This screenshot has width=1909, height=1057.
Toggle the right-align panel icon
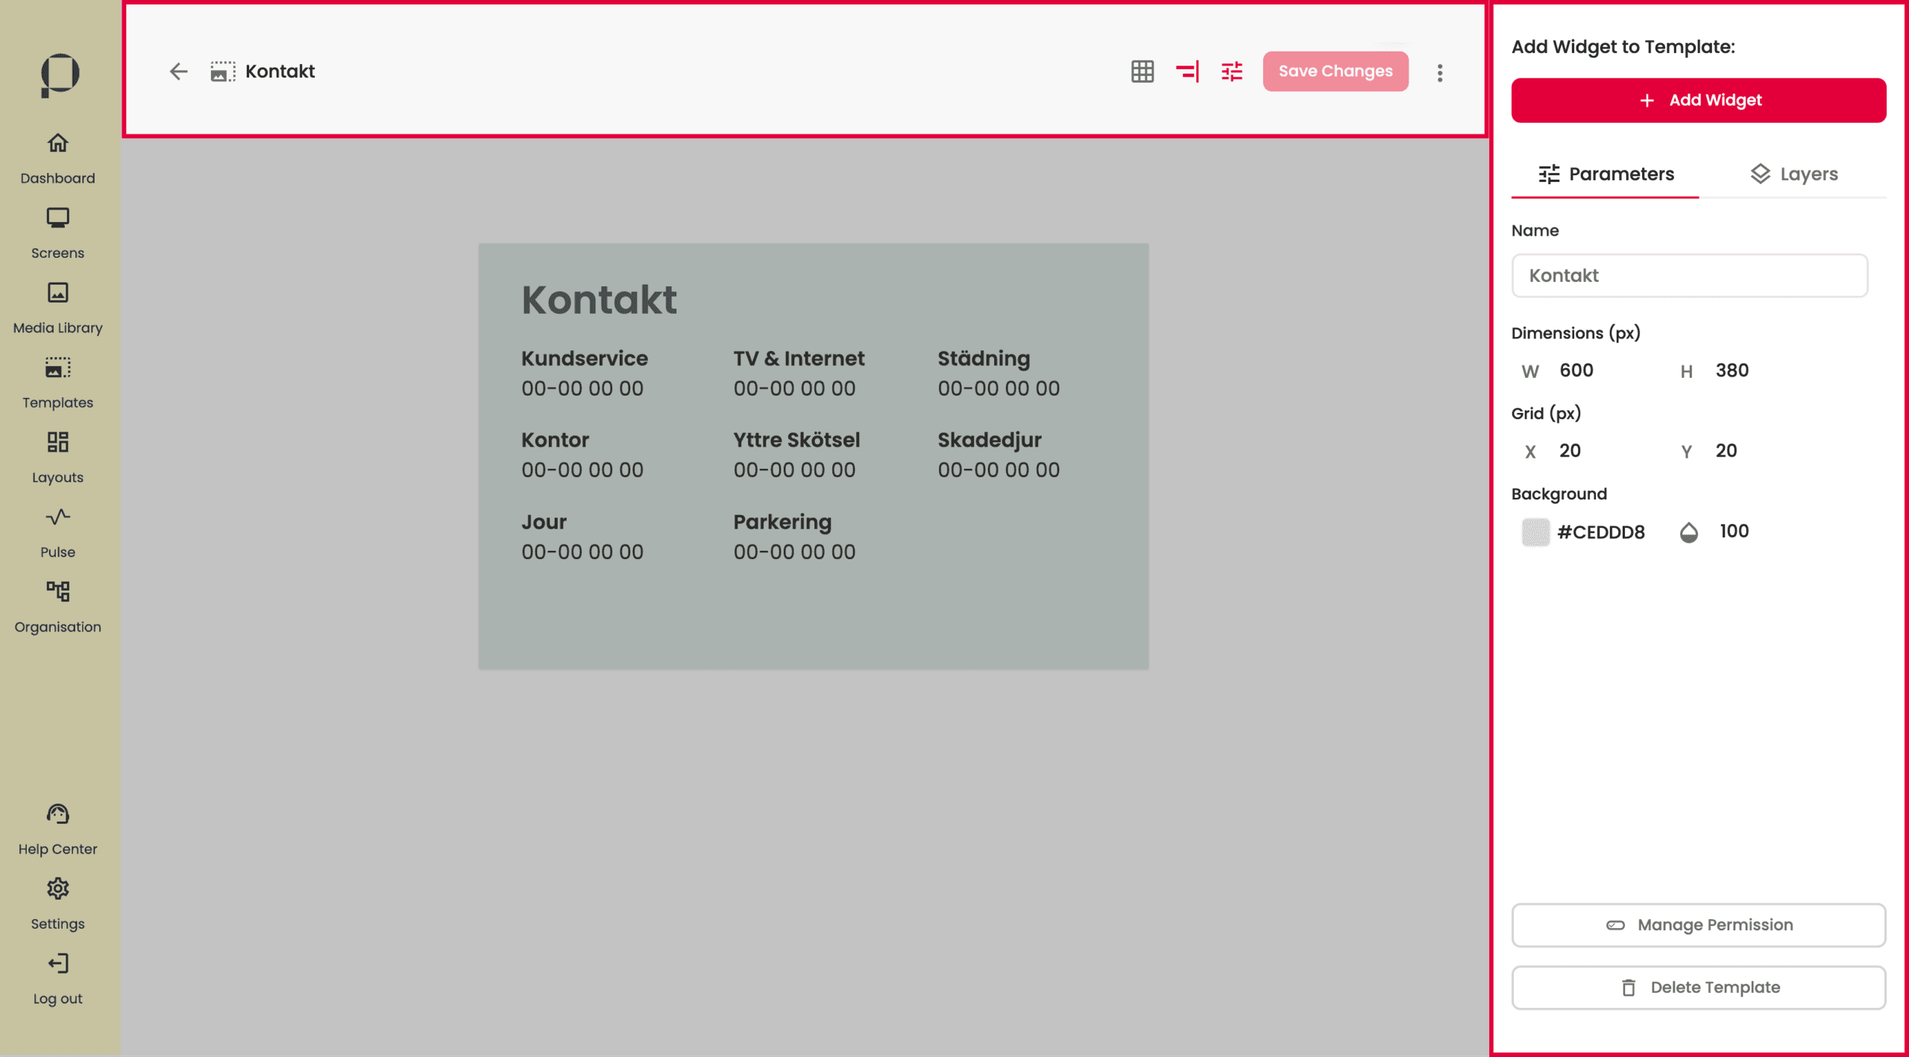1187,72
